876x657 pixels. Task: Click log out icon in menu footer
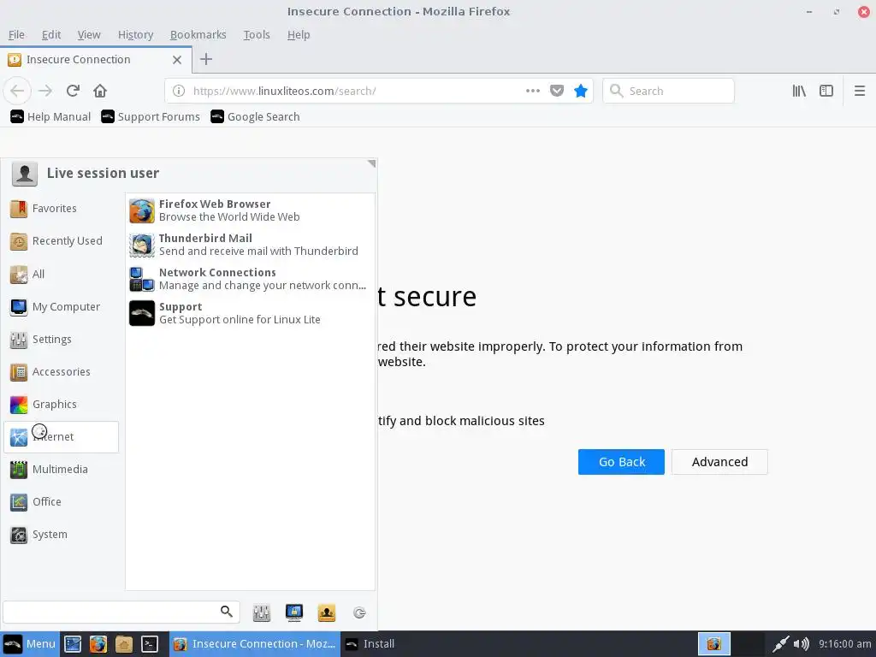coord(360,613)
